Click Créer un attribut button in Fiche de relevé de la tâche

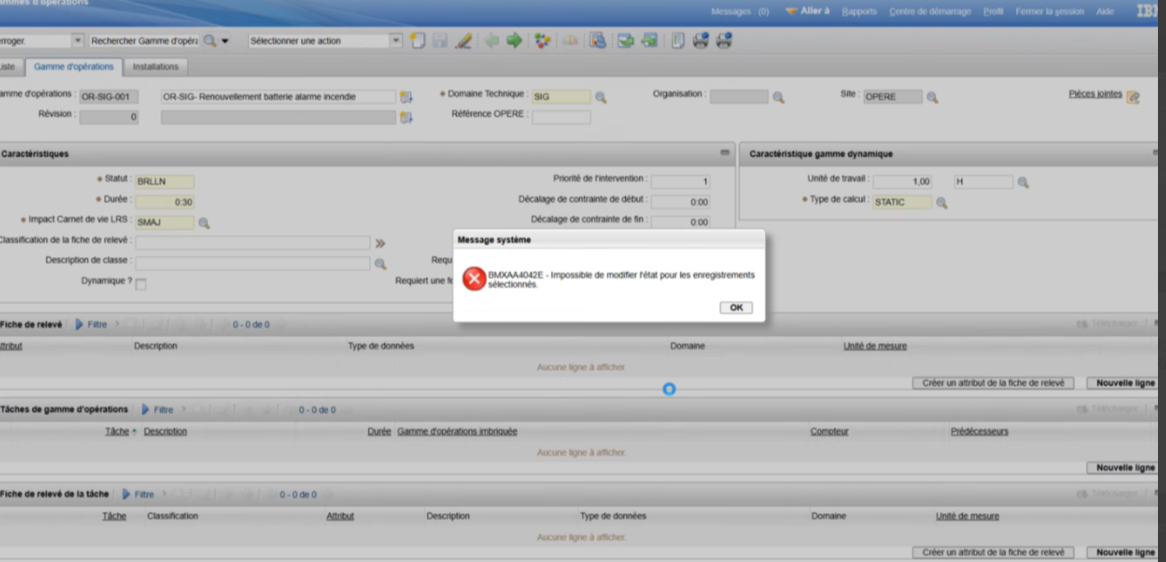(993, 552)
